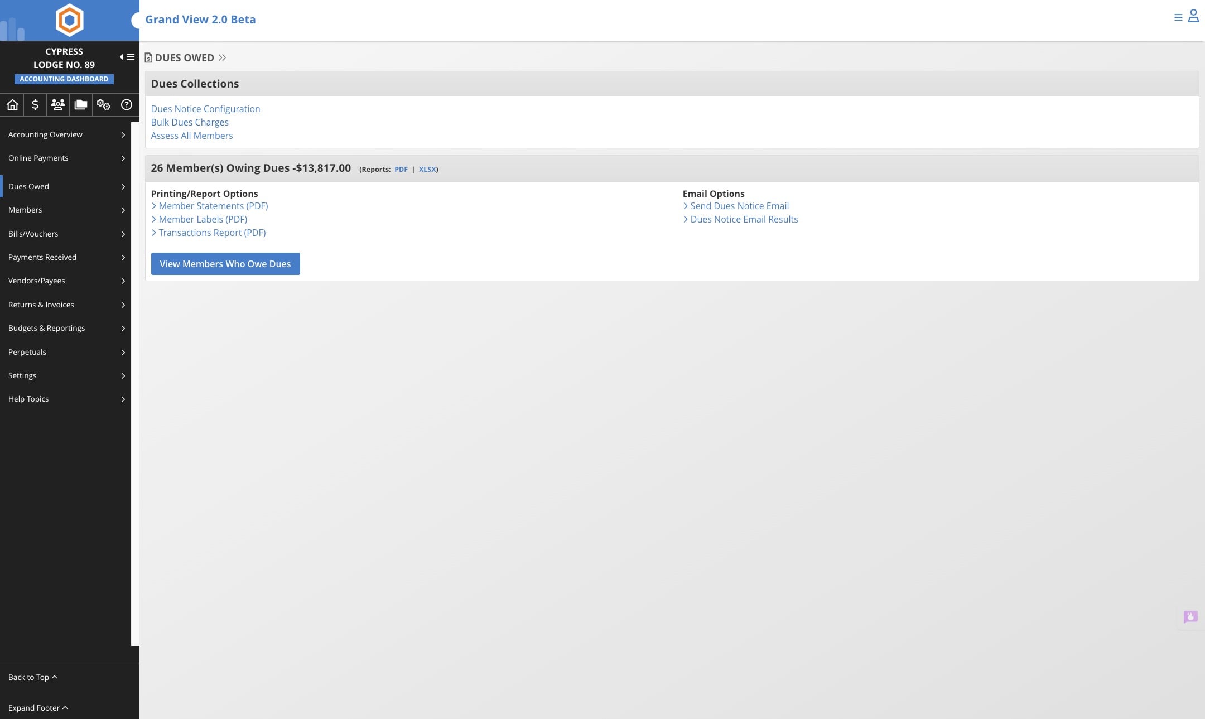1205x719 pixels.
Task: Click Send Dues Notice Email
Action: tap(739, 206)
